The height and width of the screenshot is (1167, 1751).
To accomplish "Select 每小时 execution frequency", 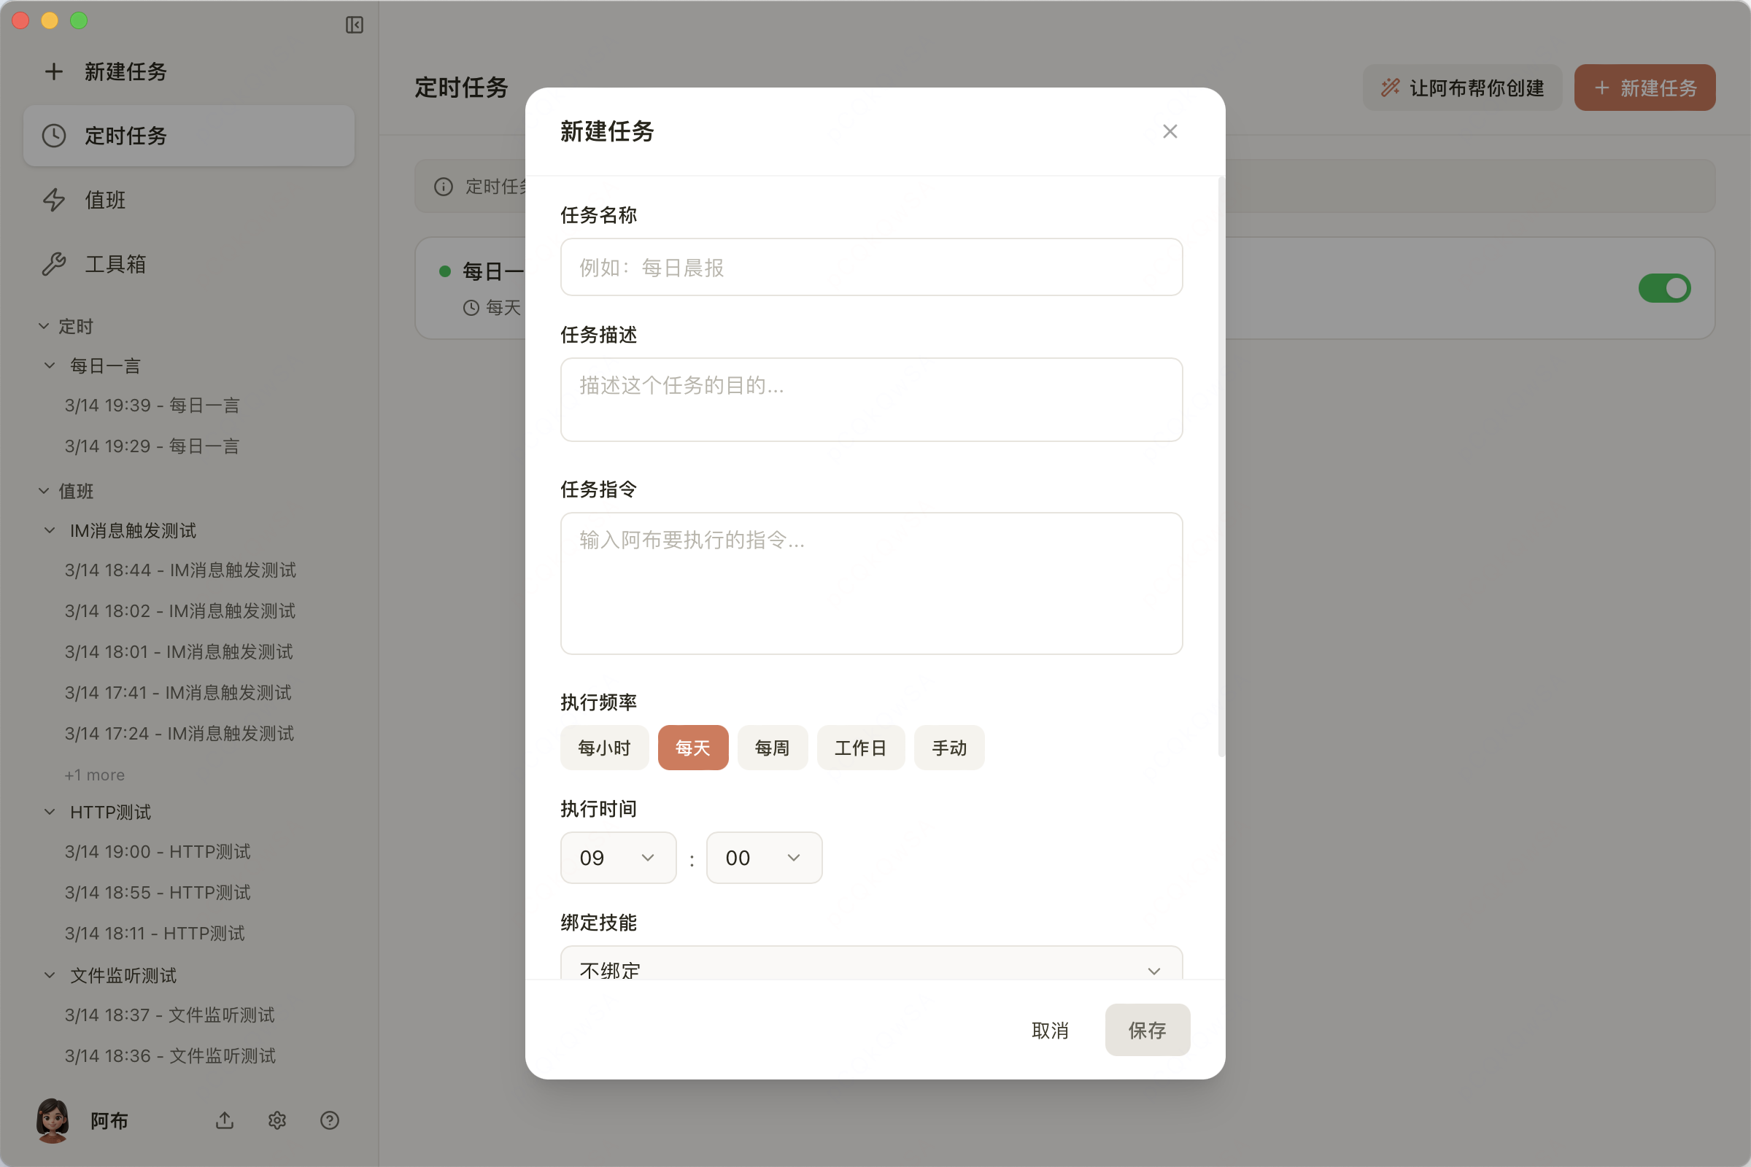I will pyautogui.click(x=605, y=747).
